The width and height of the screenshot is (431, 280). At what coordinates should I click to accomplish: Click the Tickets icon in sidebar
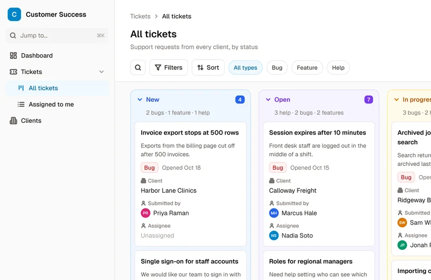pos(13,72)
